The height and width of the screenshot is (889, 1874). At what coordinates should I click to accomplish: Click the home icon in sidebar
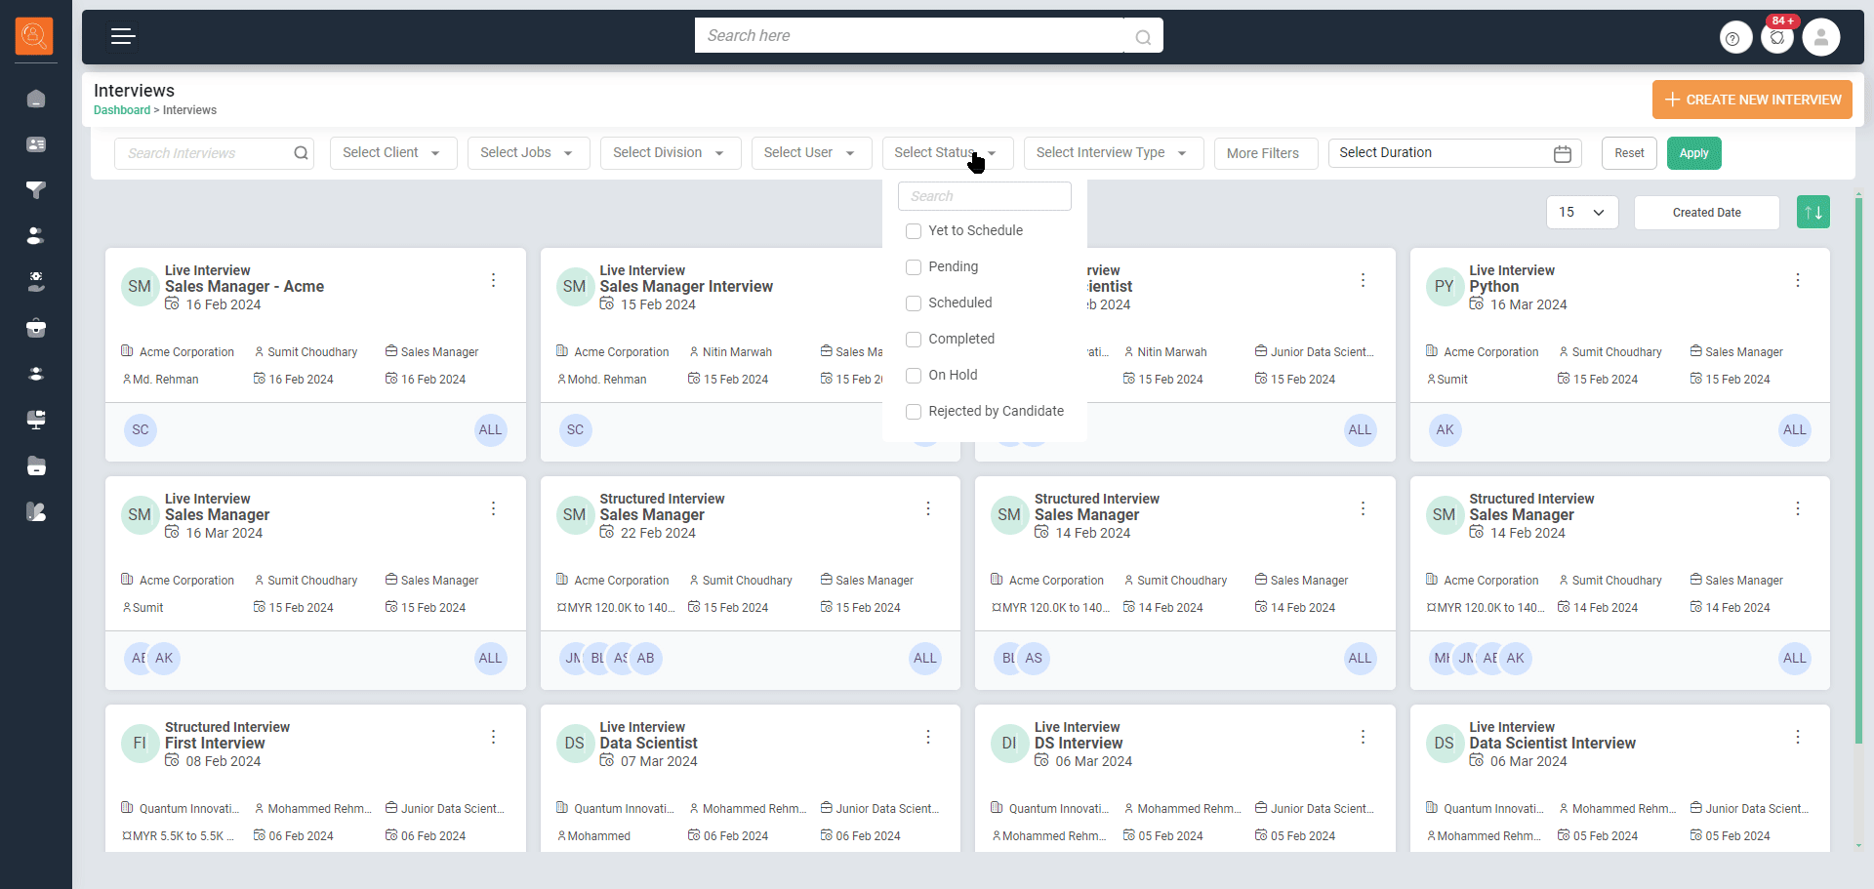tap(36, 100)
